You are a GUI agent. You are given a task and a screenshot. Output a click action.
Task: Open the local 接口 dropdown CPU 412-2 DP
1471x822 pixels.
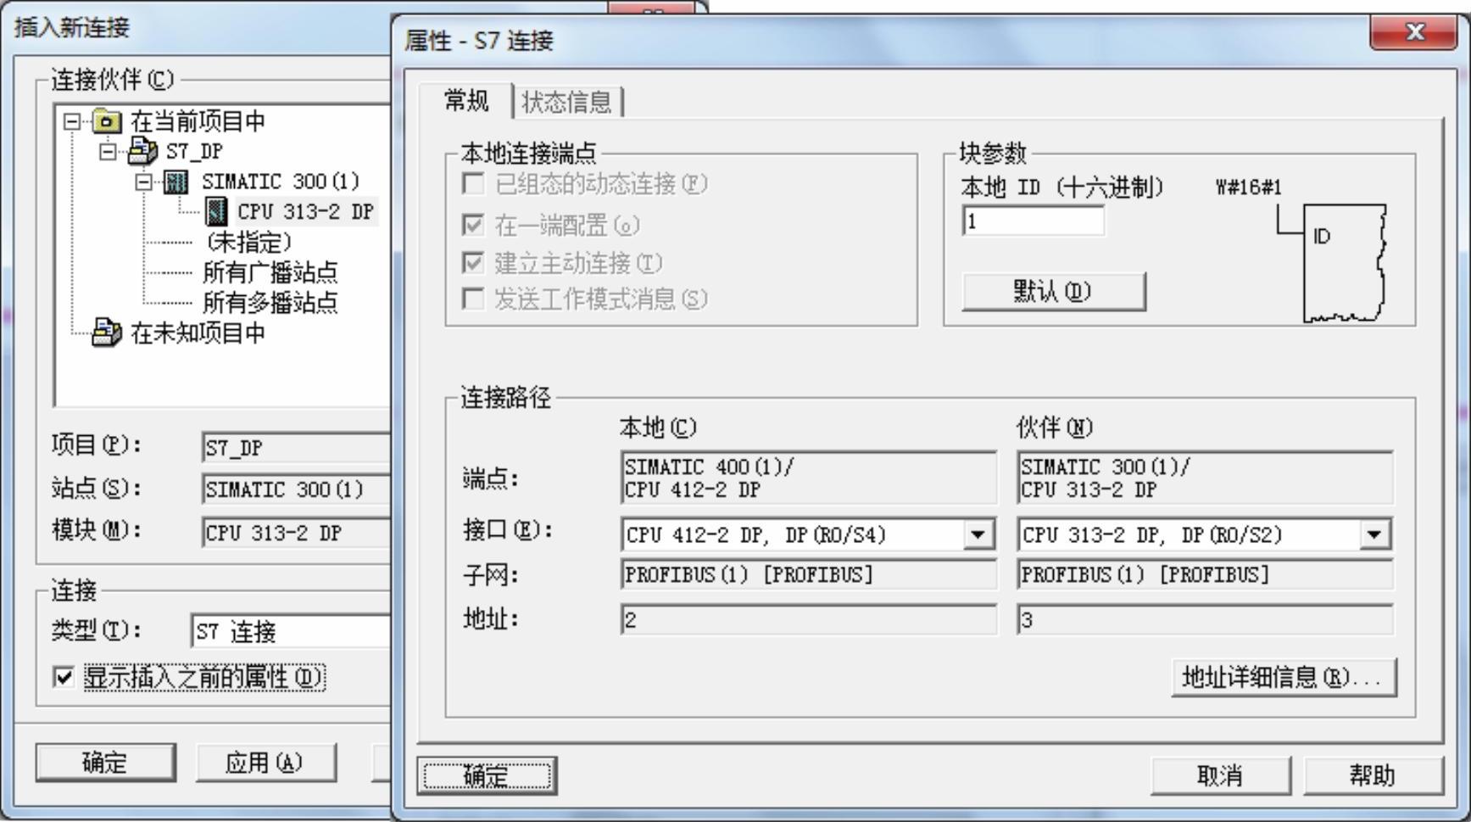click(978, 534)
